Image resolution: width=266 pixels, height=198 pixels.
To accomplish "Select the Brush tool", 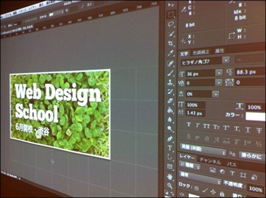I will click(171, 73).
